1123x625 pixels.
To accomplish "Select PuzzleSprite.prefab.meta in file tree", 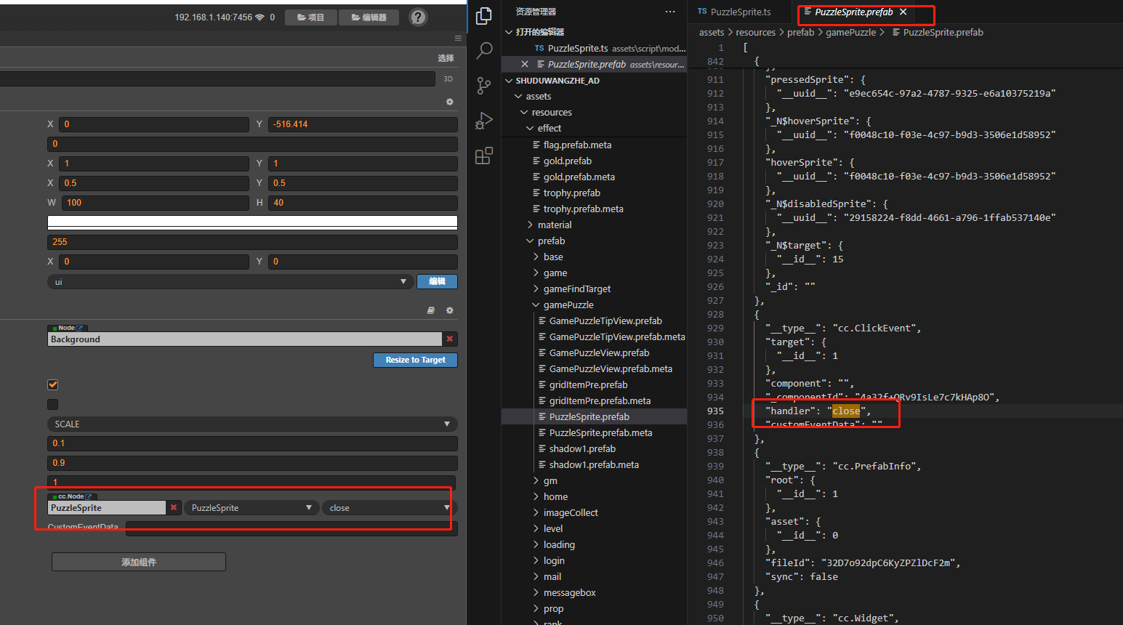I will point(600,432).
